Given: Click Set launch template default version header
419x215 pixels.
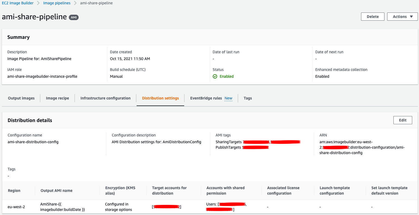Looking at the screenshot, I should pyautogui.click(x=389, y=191).
